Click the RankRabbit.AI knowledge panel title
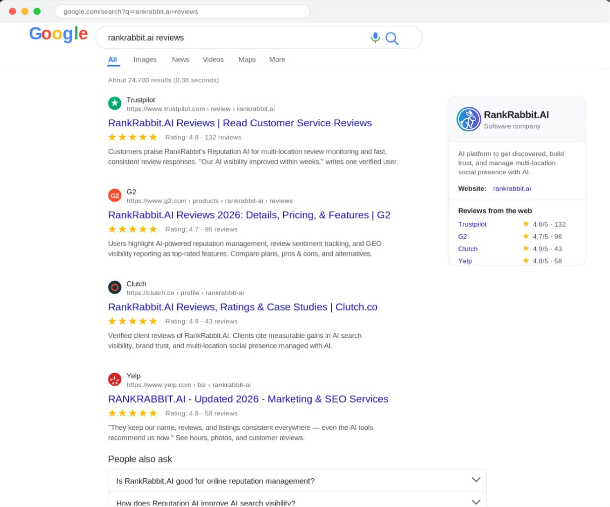610x507 pixels. pyautogui.click(x=516, y=115)
